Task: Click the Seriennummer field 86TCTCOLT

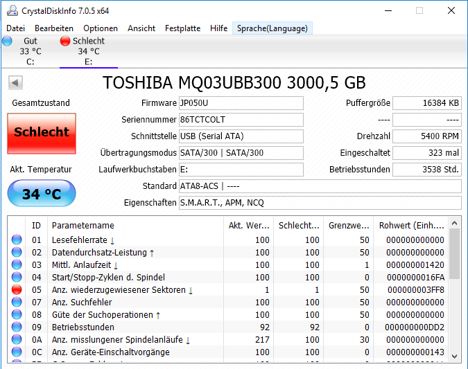Action: pyautogui.click(x=241, y=120)
